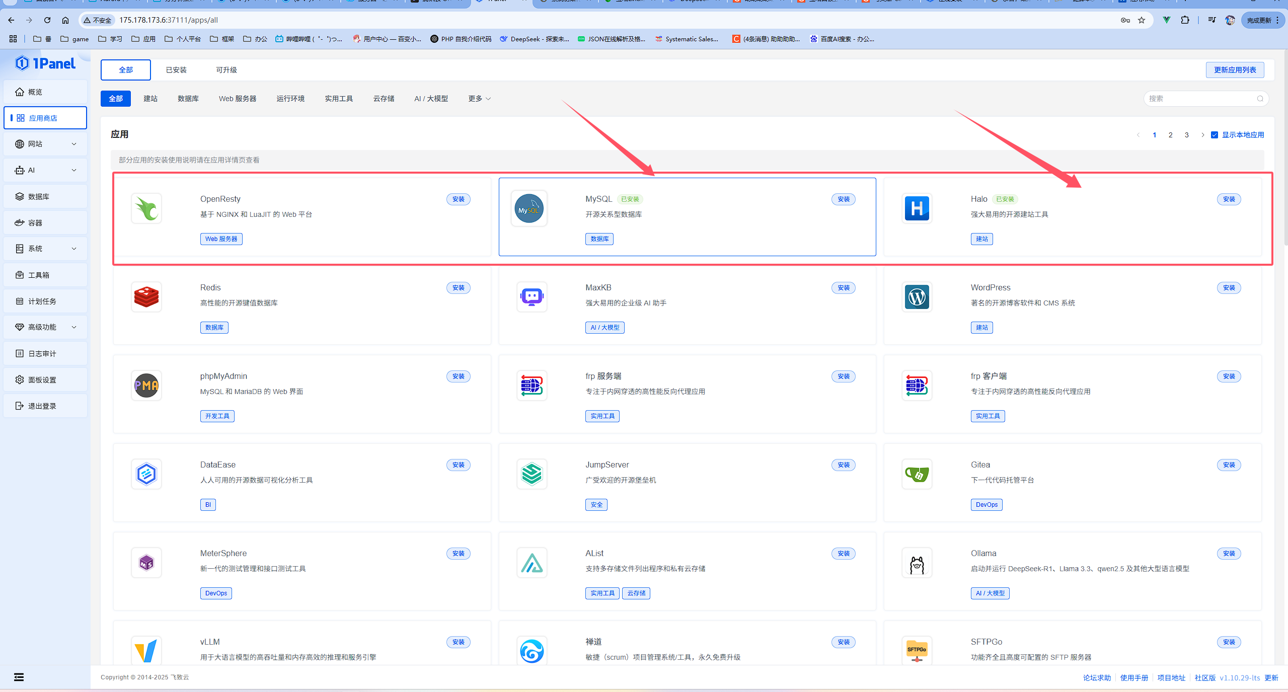Click the Redis app icon
Viewport: 1288px width, 692px height.
146,297
